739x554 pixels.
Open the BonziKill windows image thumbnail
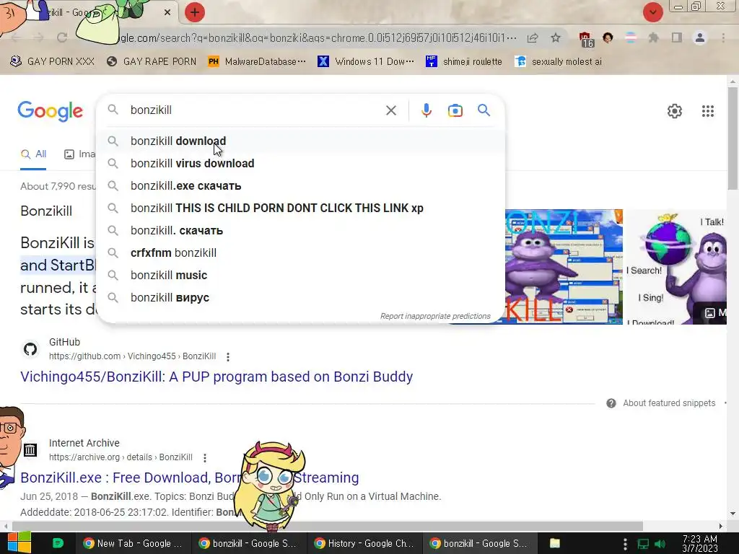click(x=564, y=267)
